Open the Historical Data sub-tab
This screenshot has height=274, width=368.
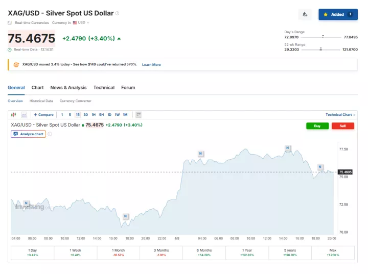coord(41,101)
